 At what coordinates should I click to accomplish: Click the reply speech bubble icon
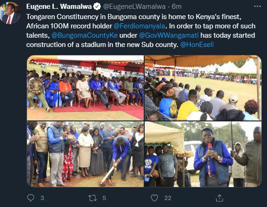(31, 198)
